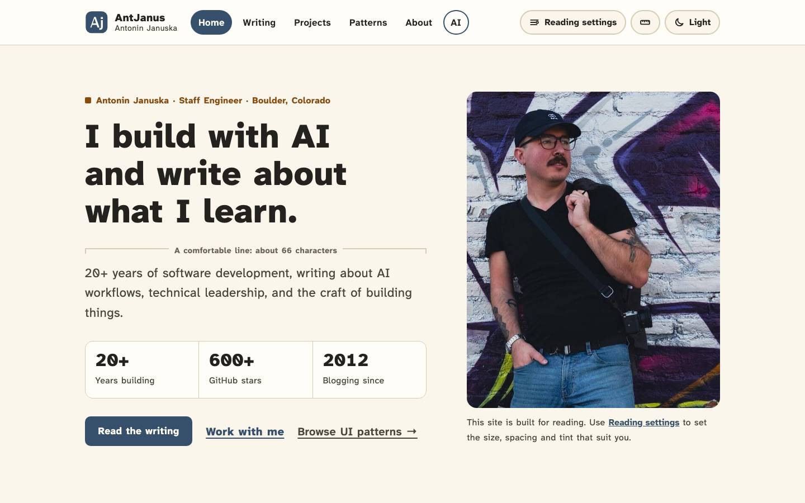Click the 'I build with AI' headline

pos(216,174)
